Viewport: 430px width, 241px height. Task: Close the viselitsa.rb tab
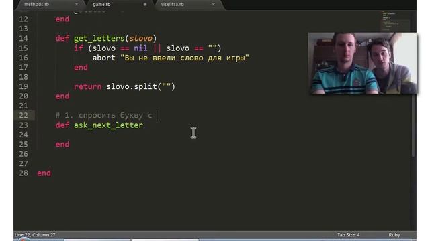click(x=214, y=5)
